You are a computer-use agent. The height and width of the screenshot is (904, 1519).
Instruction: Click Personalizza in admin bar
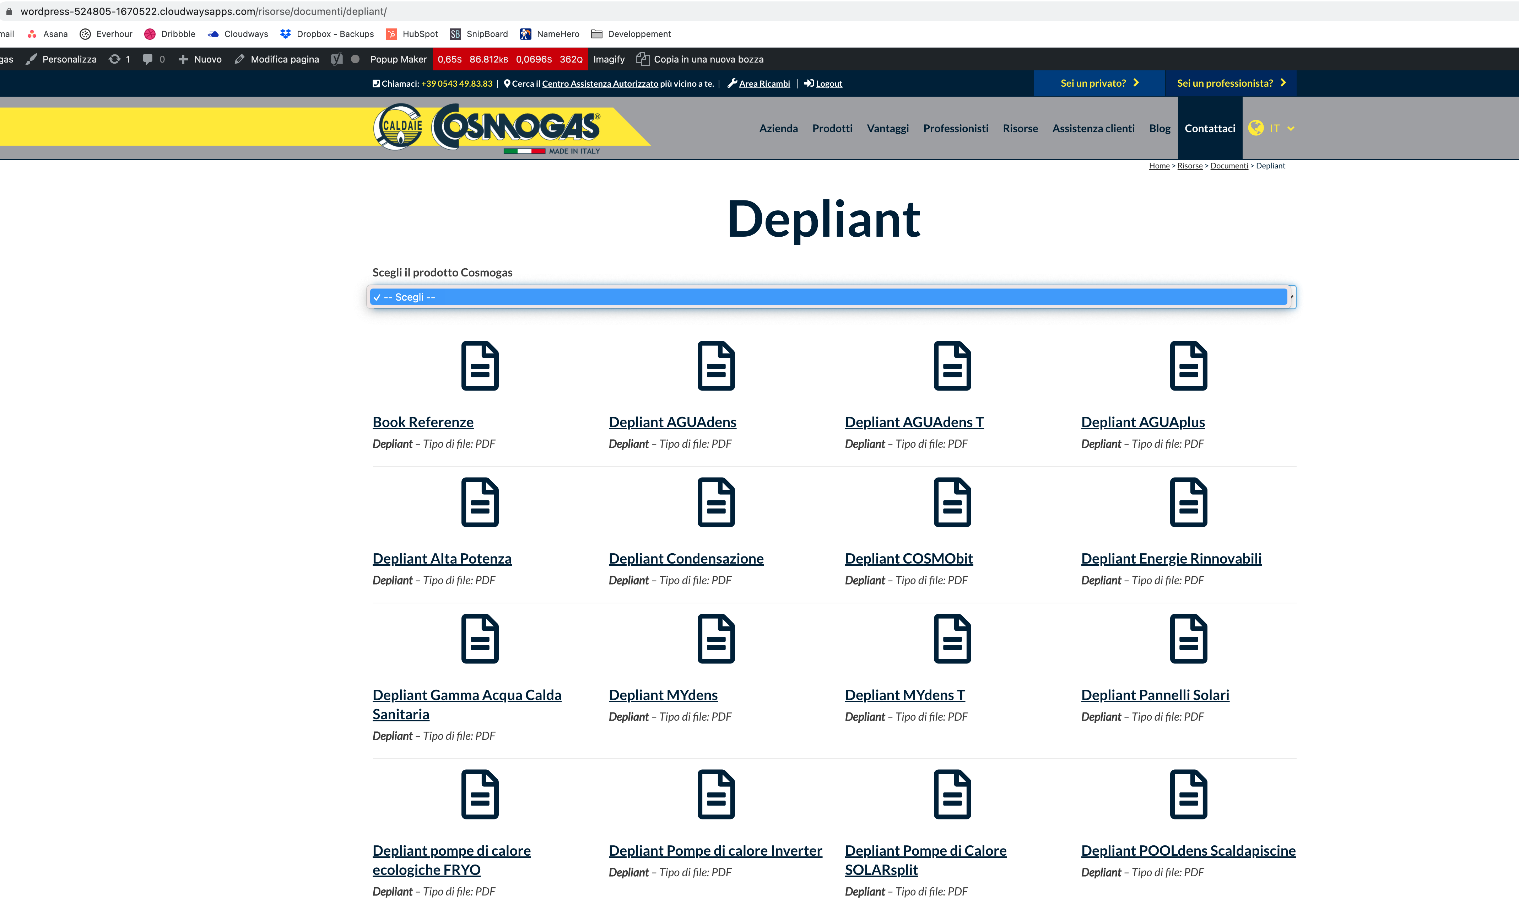(x=61, y=59)
